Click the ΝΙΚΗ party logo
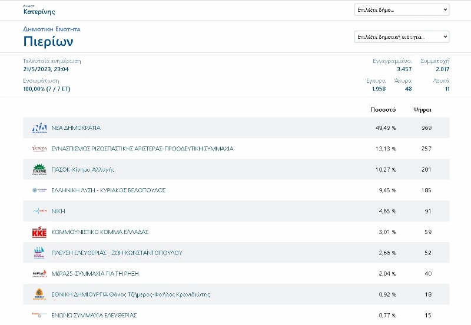Viewport: 471px width, 325px height. tap(39, 211)
